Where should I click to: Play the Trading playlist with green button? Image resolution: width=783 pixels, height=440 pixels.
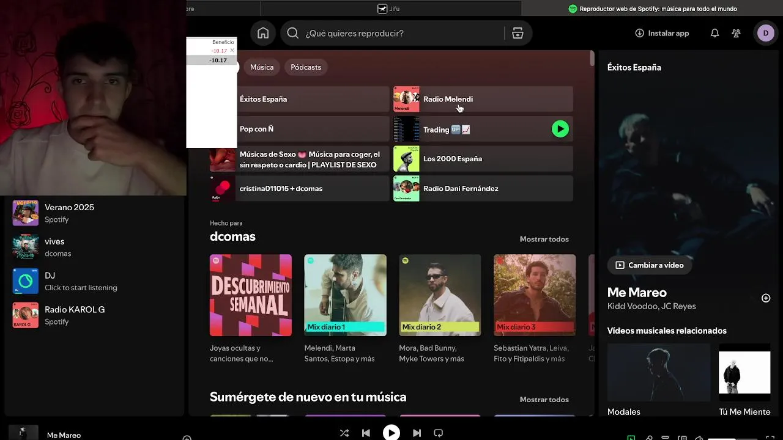coord(560,129)
